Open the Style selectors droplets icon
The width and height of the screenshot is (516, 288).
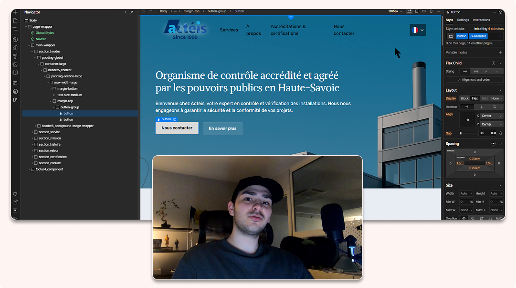(x=15, y=56)
